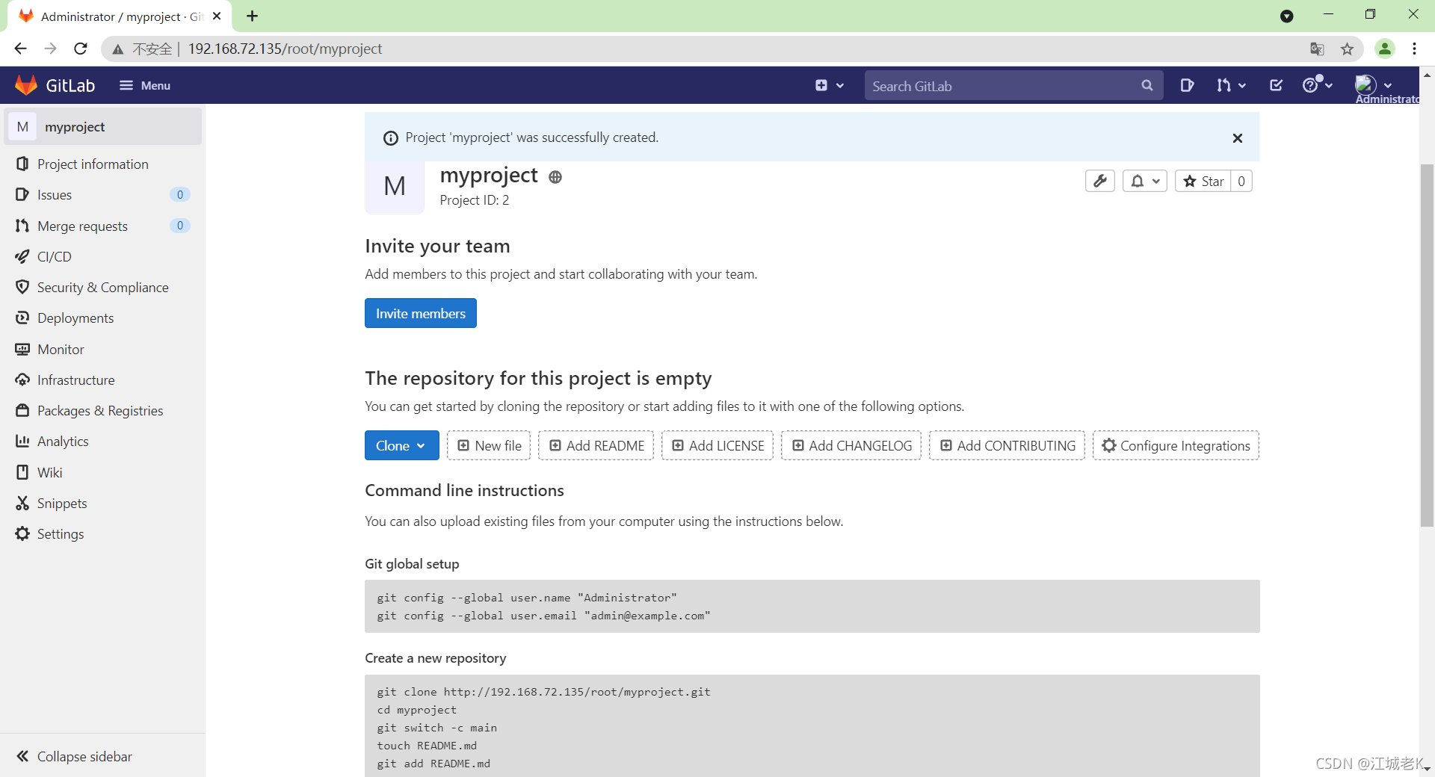This screenshot has height=777, width=1435.
Task: Click the Monitor sidebar icon
Action: click(x=22, y=349)
